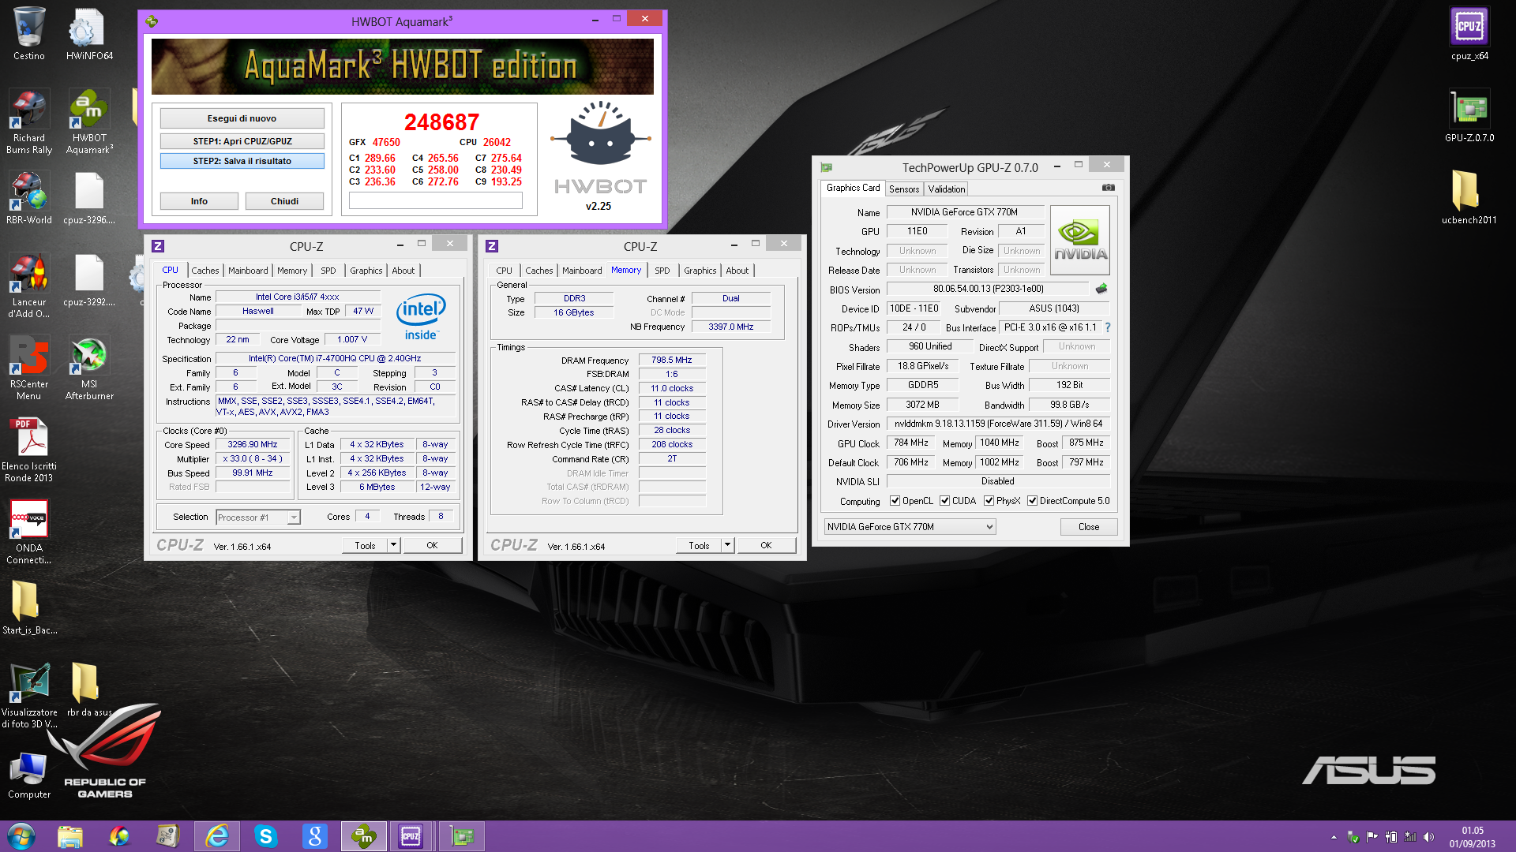The height and width of the screenshot is (852, 1516).
Task: Open the Computer desktop icon
Action: pos(29,775)
